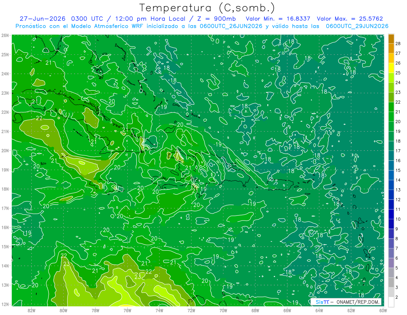The width and height of the screenshot is (407, 315).
Task: Click the "25N" latitude axis label
Action: point(5,54)
